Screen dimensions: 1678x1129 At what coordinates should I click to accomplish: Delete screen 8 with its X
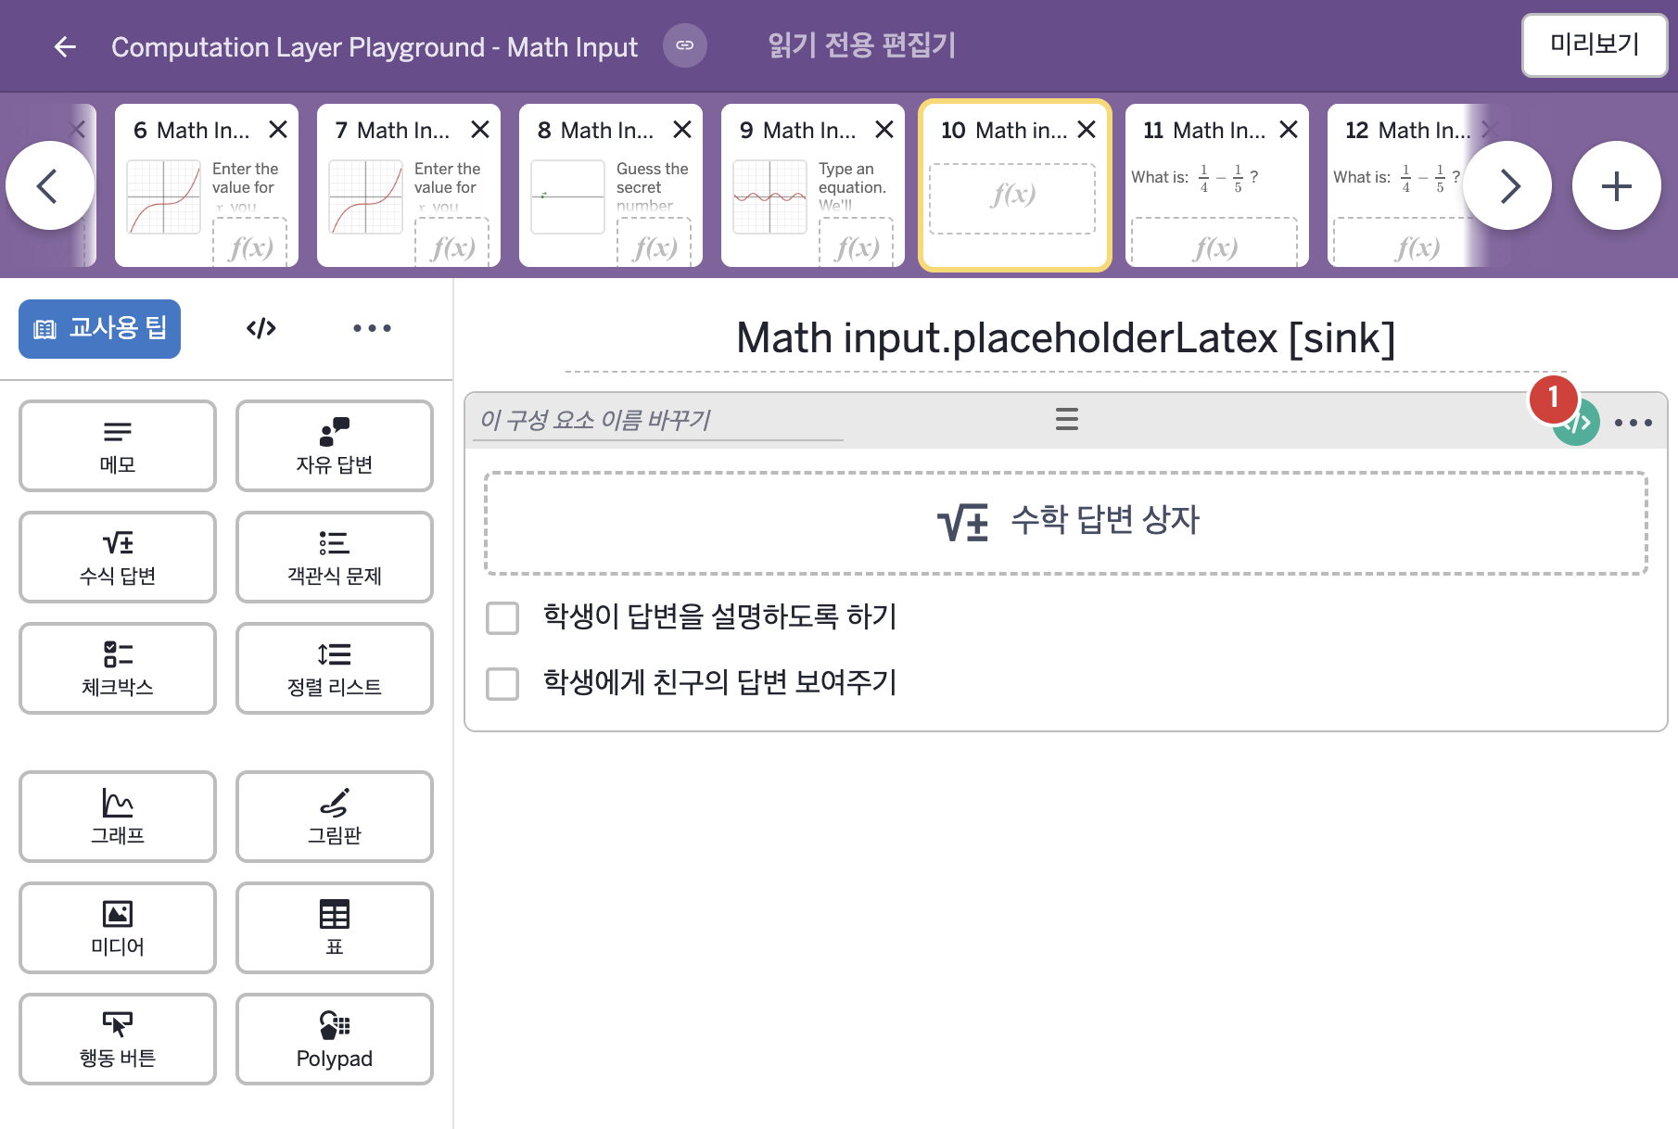[x=682, y=130]
